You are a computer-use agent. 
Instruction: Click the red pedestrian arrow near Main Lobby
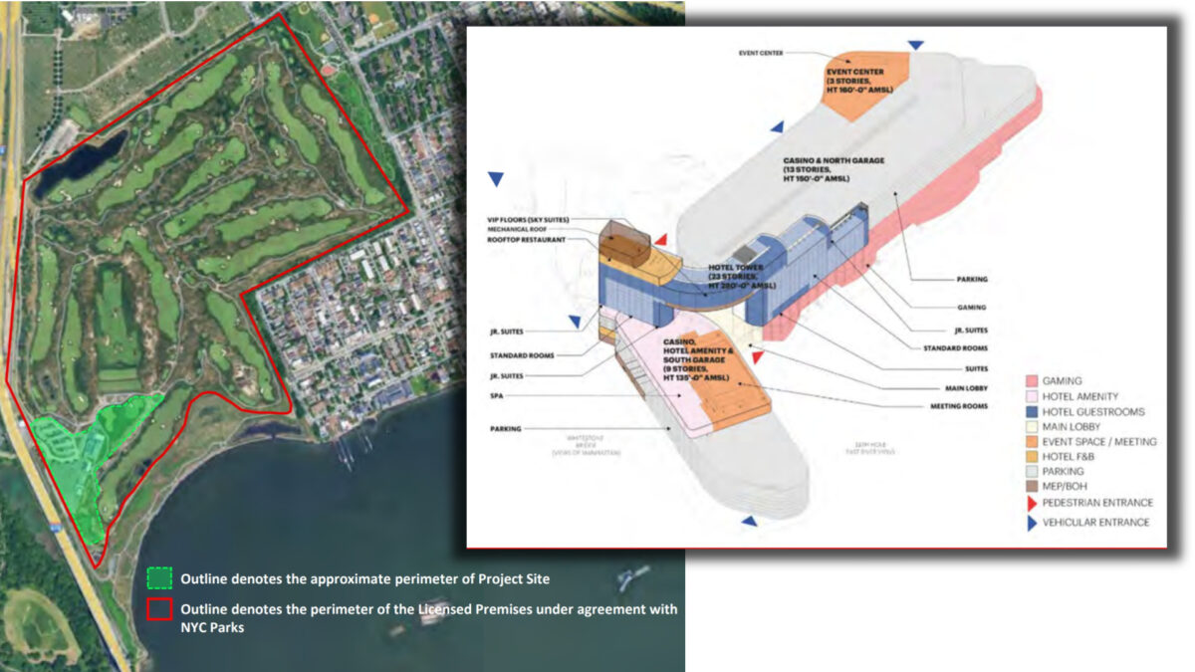click(x=758, y=355)
